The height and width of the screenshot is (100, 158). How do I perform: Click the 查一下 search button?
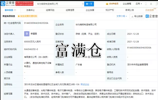[89, 4]
